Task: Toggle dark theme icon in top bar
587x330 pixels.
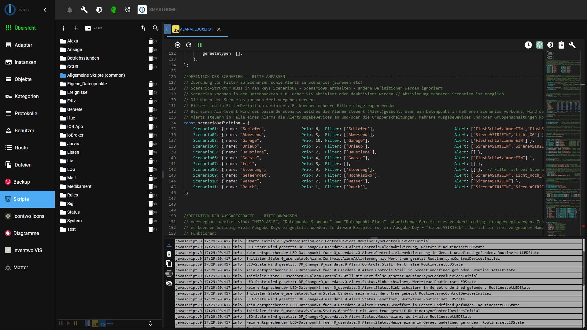Action: tap(99, 10)
